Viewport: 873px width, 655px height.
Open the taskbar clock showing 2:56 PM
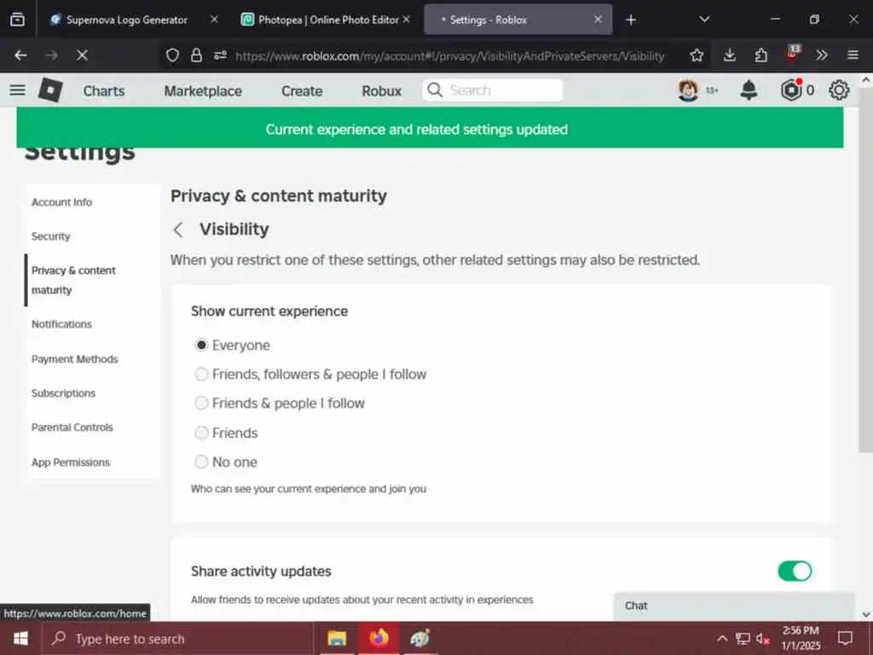point(801,638)
